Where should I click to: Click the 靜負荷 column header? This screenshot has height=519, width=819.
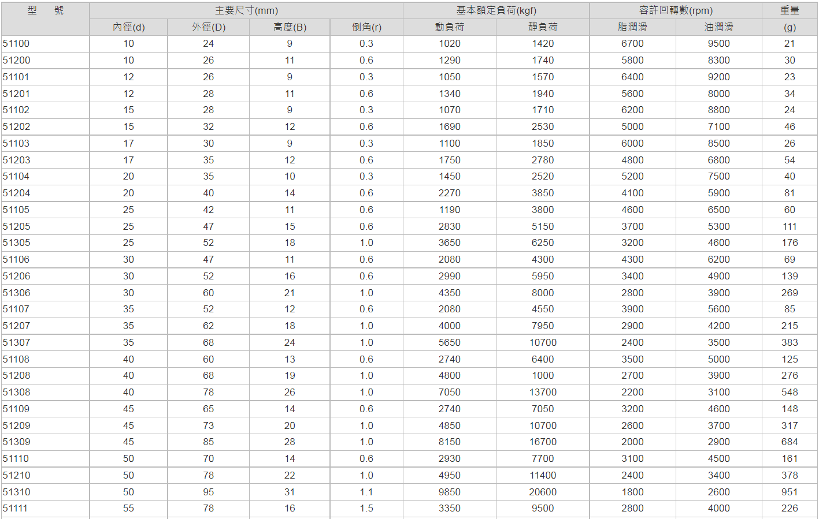pyautogui.click(x=543, y=27)
